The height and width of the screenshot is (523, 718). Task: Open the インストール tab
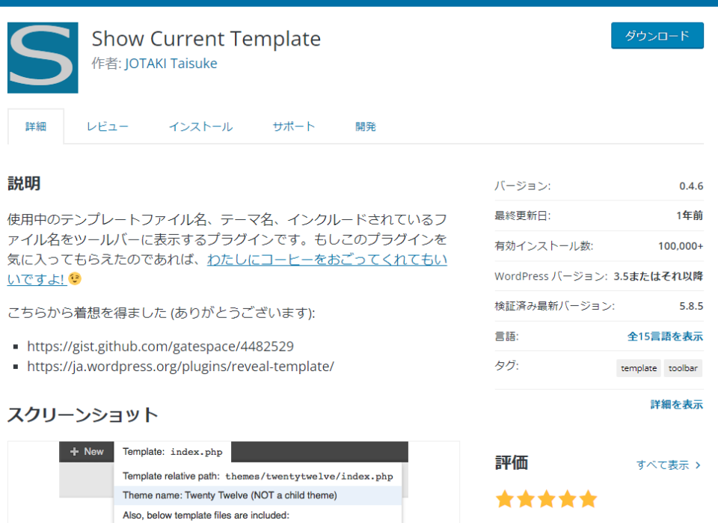coord(200,126)
